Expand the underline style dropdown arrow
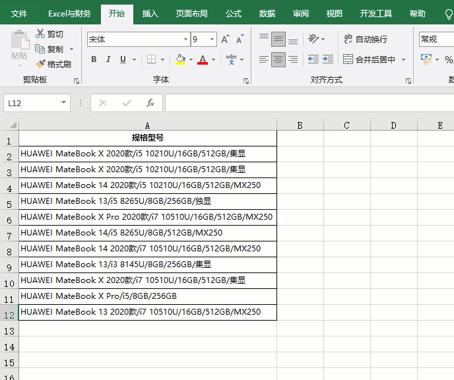The image size is (454, 380). [x=135, y=59]
